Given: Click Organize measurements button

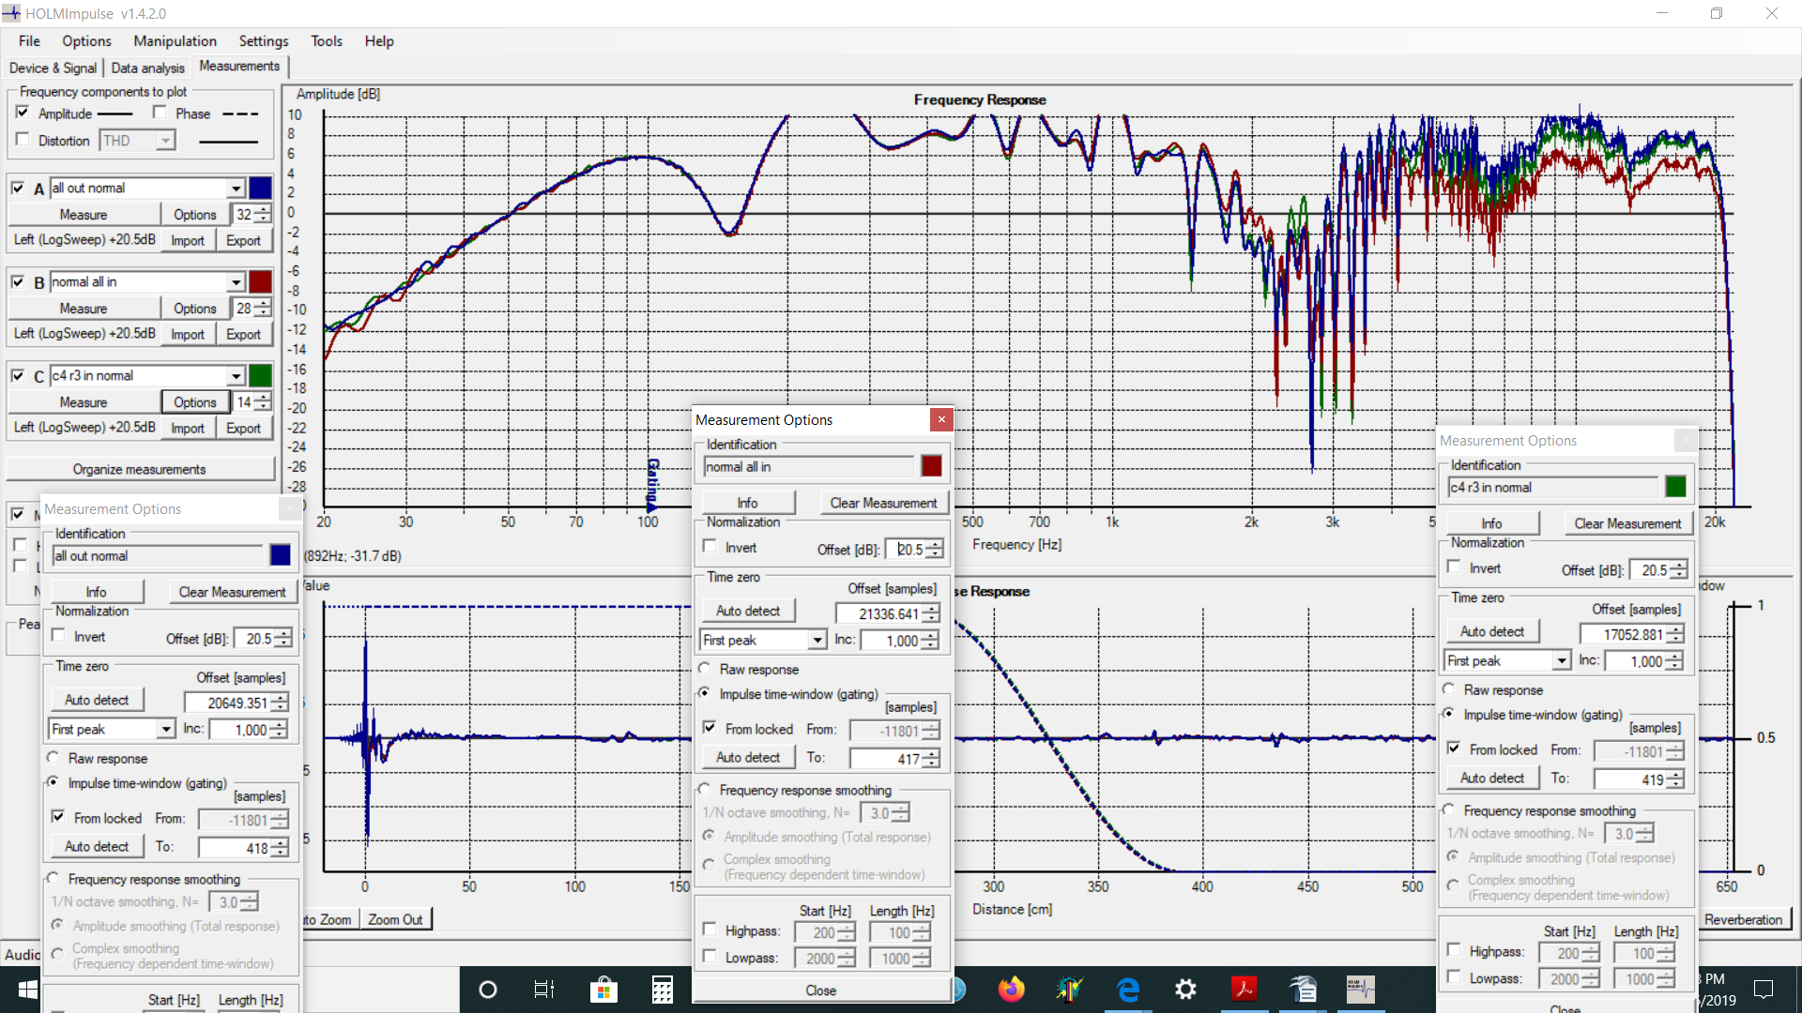Looking at the screenshot, I should (140, 469).
